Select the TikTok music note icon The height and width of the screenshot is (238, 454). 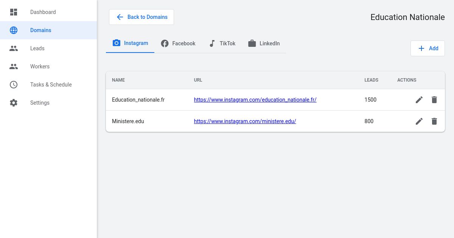(x=212, y=43)
